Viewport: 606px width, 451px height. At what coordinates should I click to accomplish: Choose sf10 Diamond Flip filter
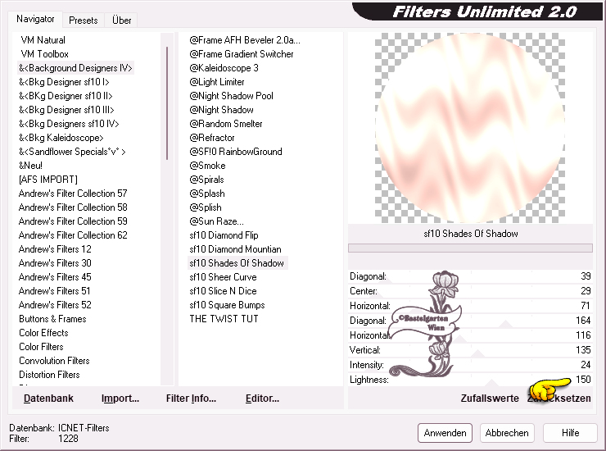(224, 235)
